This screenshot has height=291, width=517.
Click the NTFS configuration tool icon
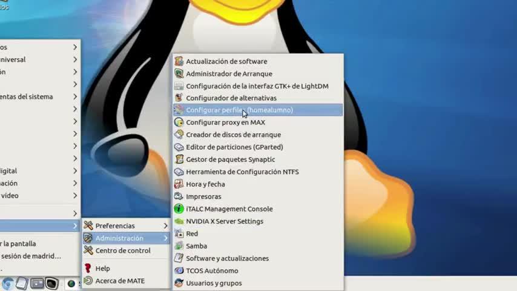(x=179, y=172)
